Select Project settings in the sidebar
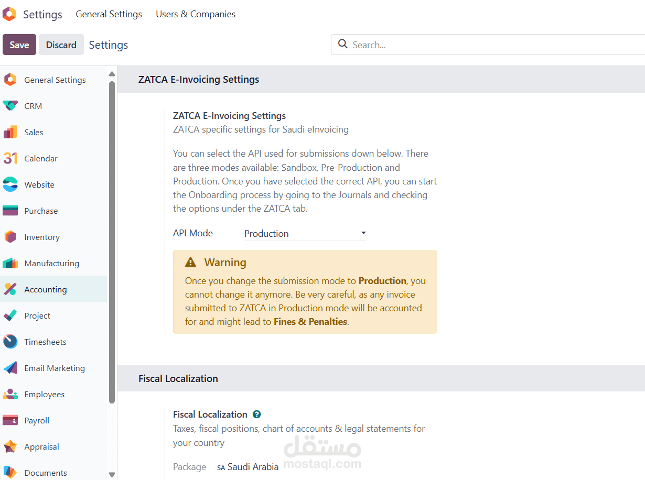Viewport: 645px width, 480px height. pos(53,315)
